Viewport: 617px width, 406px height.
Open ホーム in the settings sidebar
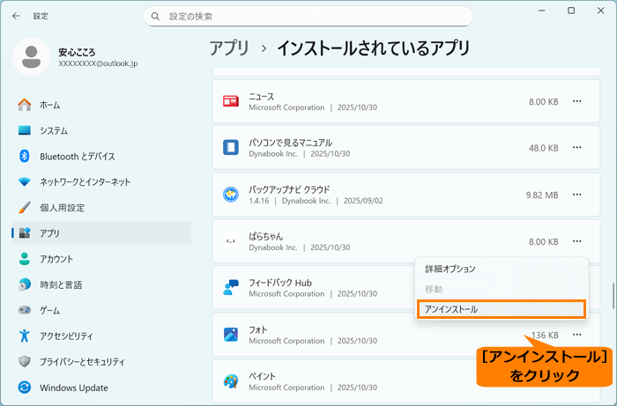101,105
